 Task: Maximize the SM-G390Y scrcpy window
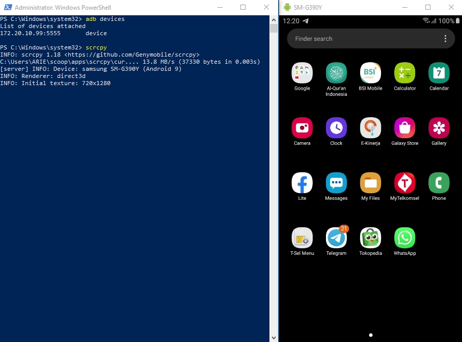click(428, 7)
